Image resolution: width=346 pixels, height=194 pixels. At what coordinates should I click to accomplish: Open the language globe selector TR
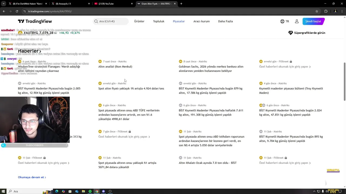coord(285,21)
